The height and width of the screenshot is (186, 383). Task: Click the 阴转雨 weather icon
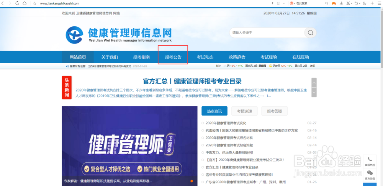pyautogui.click(x=271, y=66)
